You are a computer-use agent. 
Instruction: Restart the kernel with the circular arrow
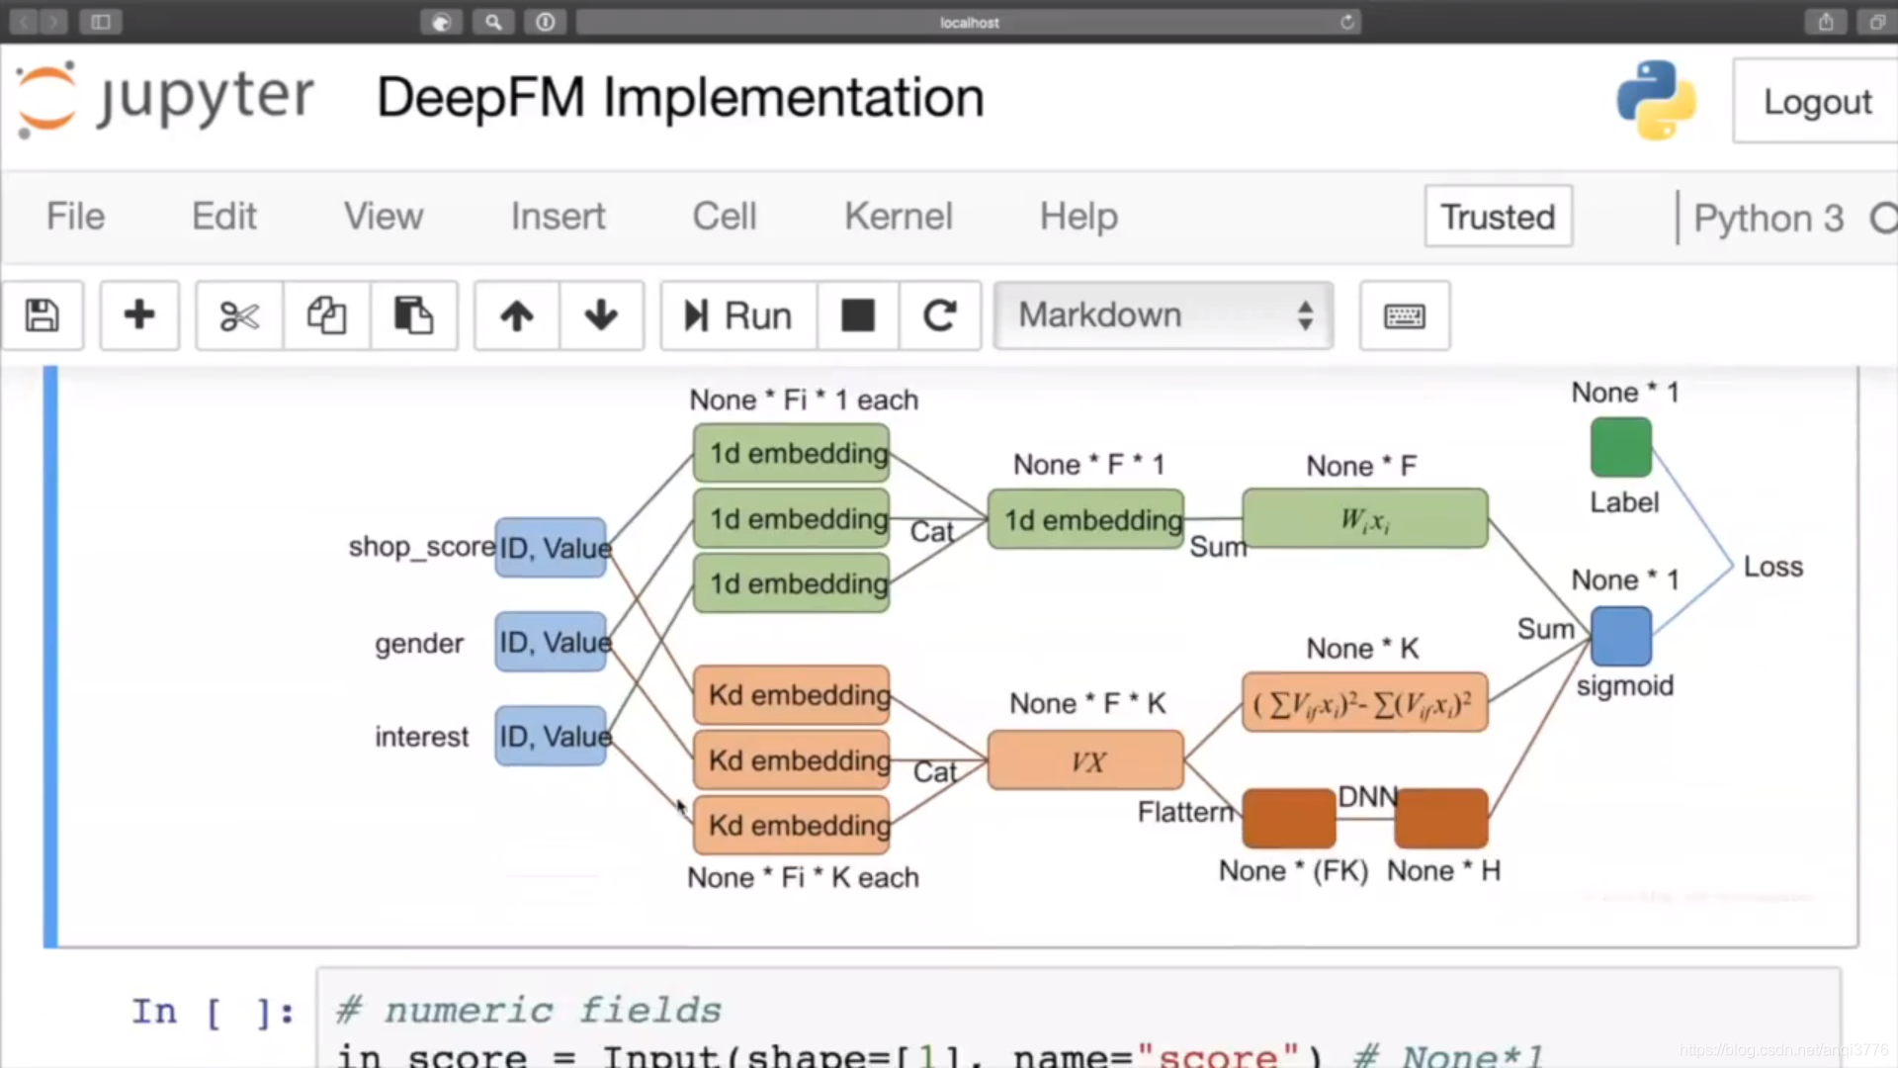point(939,315)
